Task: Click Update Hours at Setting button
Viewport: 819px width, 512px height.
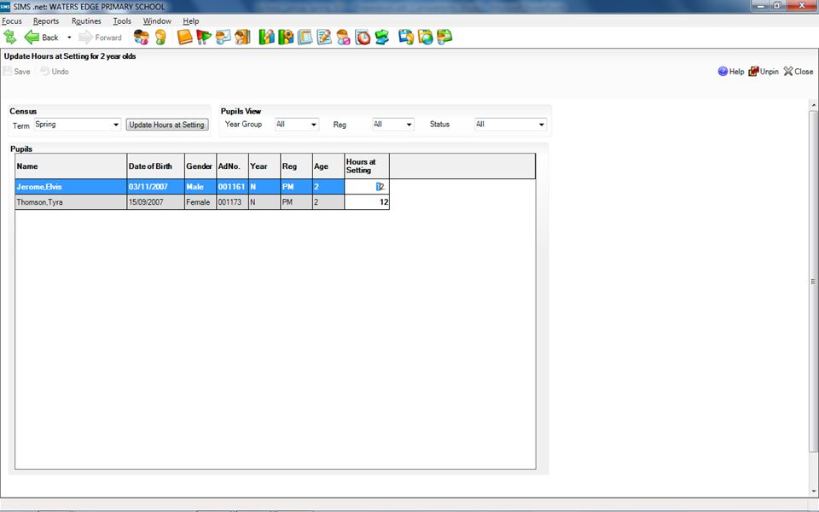Action: tap(166, 125)
